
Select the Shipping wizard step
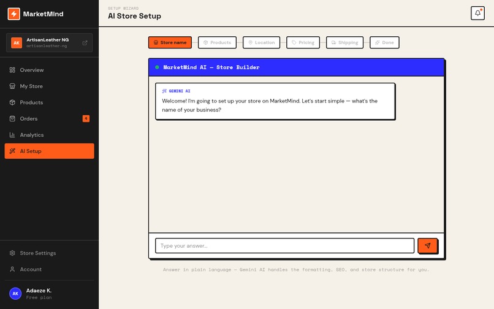(x=344, y=42)
